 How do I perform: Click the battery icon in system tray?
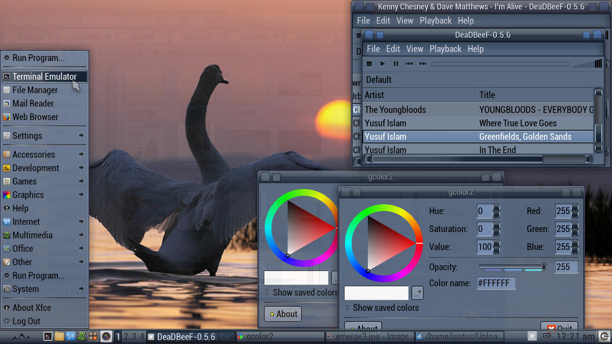tap(547, 336)
